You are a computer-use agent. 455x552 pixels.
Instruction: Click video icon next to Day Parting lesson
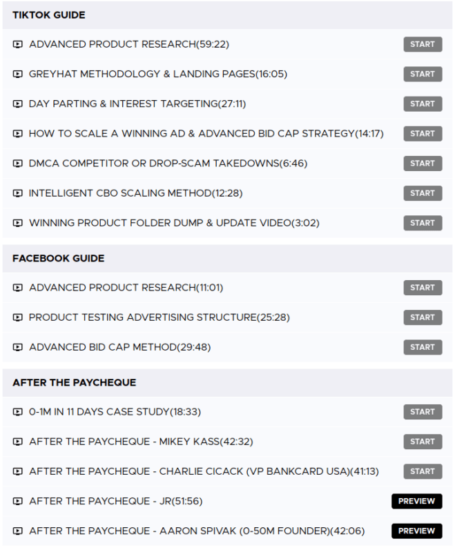(x=17, y=104)
